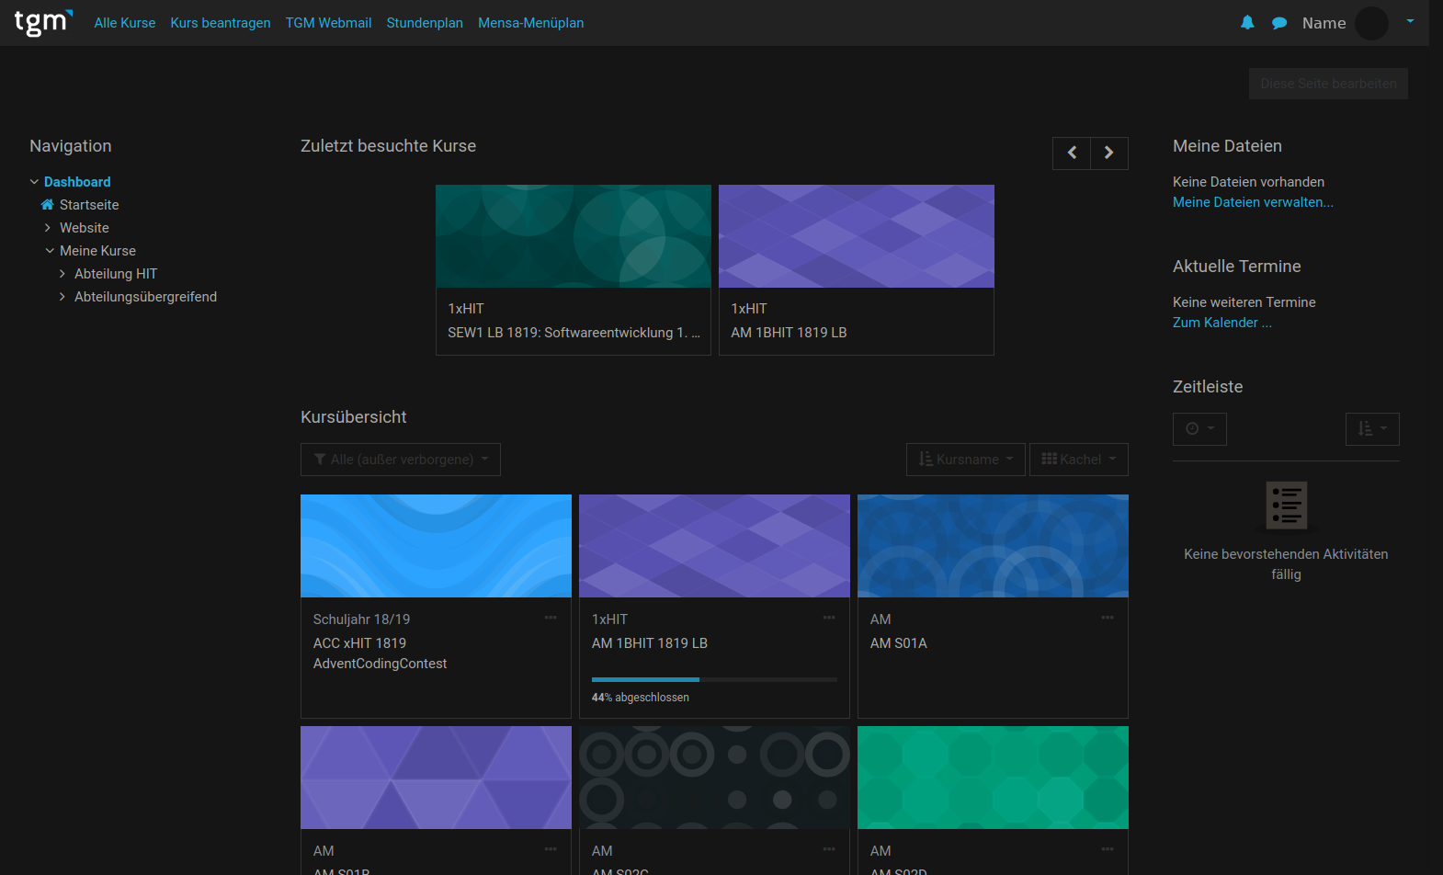Open options menu for AM 1BHIT 1819 LB card

point(829,618)
